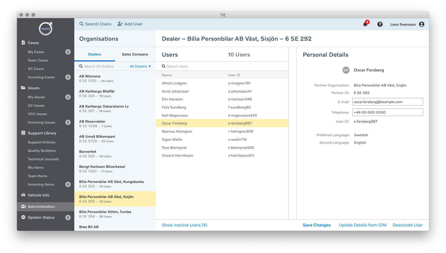The width and height of the screenshot is (446, 253).
Task: Select user Rasmus Holmgren
Action: click(222, 131)
